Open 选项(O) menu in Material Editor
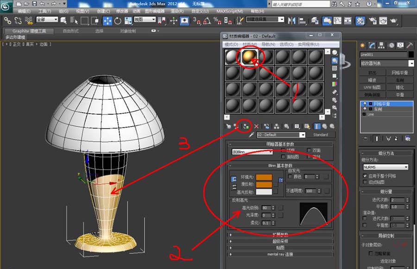 286,44
